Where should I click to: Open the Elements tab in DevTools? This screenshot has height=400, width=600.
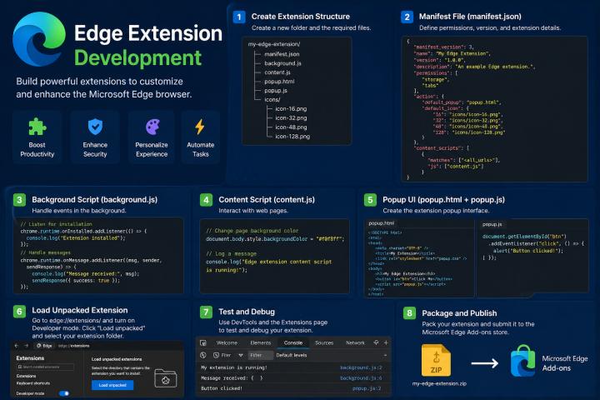tap(260, 342)
